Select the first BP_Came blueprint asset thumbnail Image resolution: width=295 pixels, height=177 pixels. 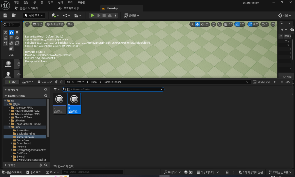(59, 103)
